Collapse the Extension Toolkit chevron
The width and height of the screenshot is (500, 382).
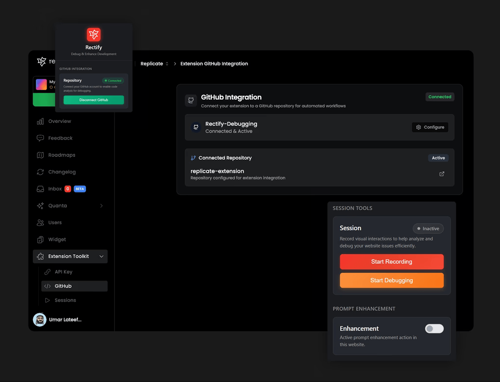(x=101, y=256)
